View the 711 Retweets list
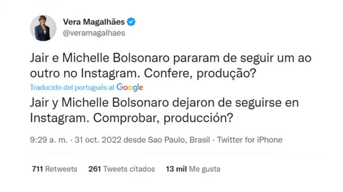The image size is (343, 192). (54, 169)
